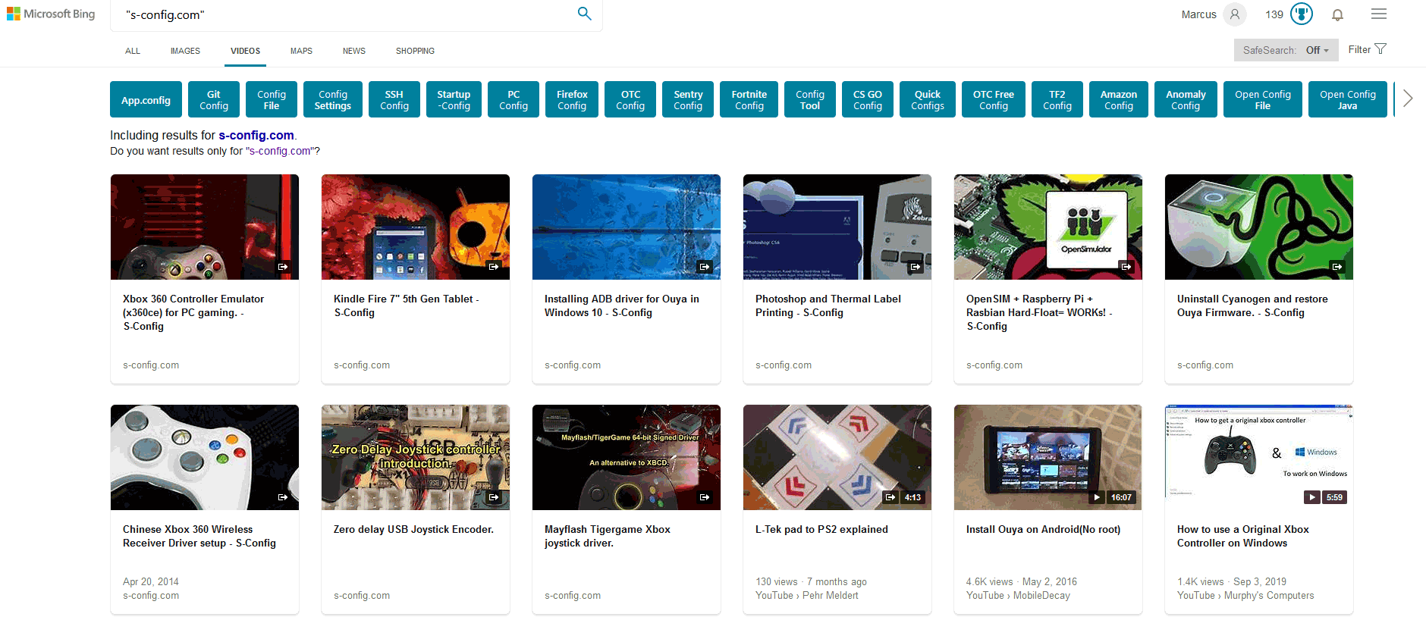This screenshot has width=1426, height=617.
Task: Click inside the search query box
Action: click(x=341, y=14)
